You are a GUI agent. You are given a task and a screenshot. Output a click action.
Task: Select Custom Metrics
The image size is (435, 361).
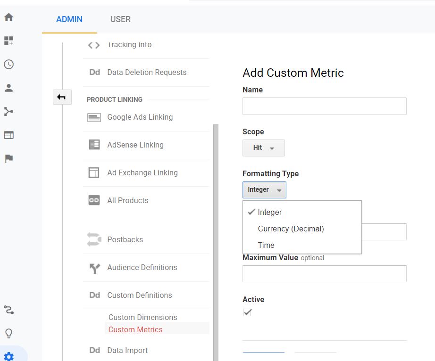click(135, 329)
